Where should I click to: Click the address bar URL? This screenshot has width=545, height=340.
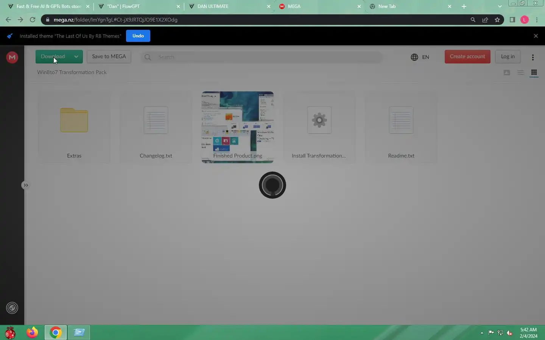pyautogui.click(x=115, y=20)
